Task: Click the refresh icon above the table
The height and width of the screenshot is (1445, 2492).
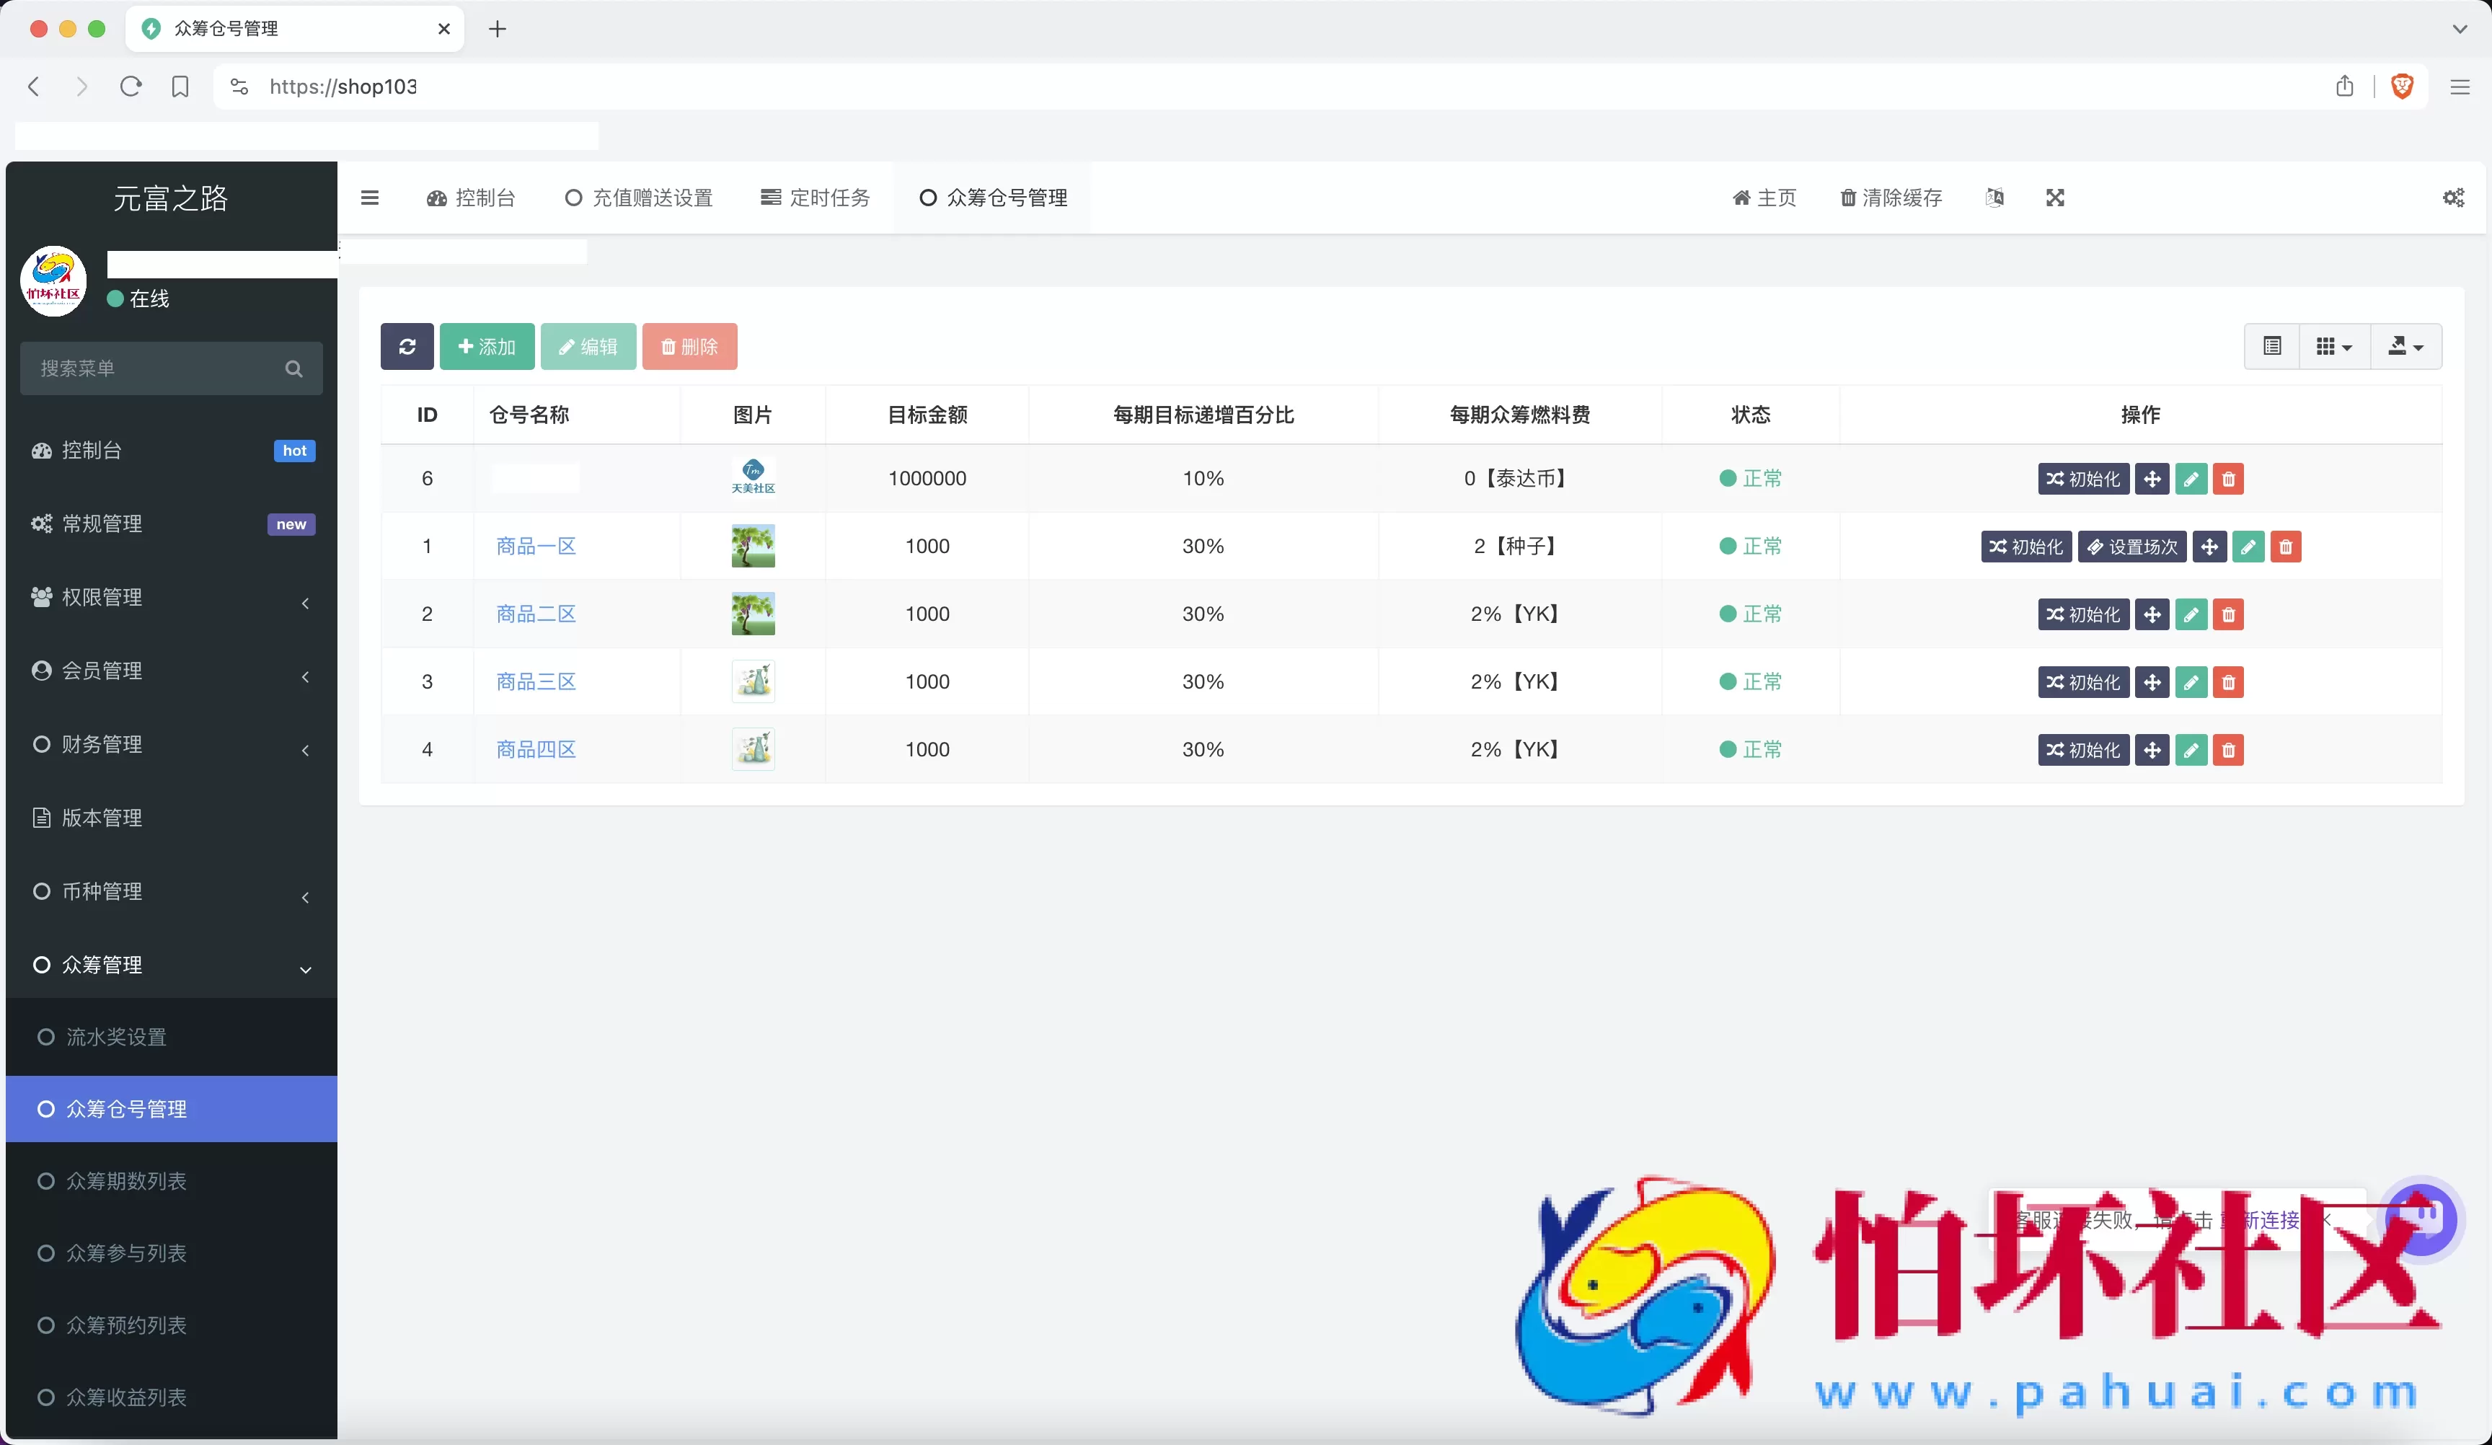Action: [407, 346]
